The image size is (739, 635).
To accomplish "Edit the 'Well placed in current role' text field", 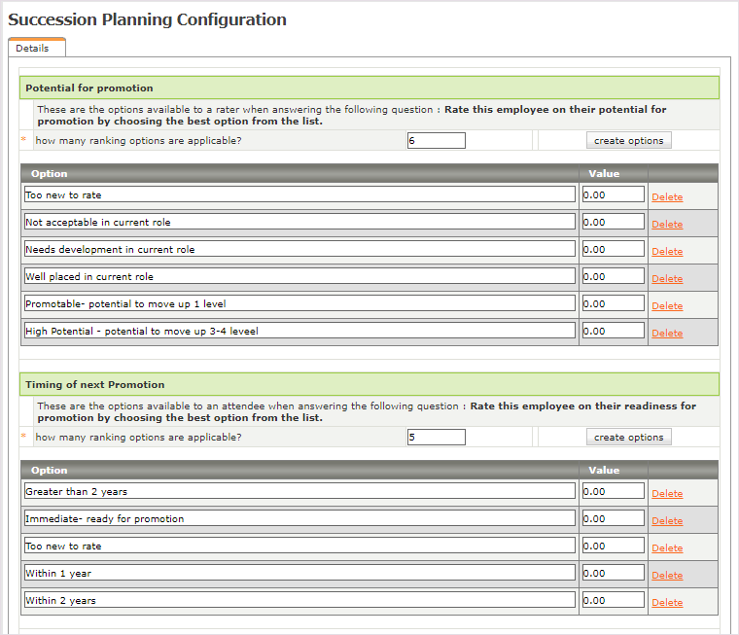I will [299, 276].
